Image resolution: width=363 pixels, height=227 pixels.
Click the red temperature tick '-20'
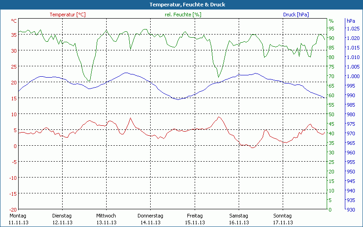coord(14,210)
